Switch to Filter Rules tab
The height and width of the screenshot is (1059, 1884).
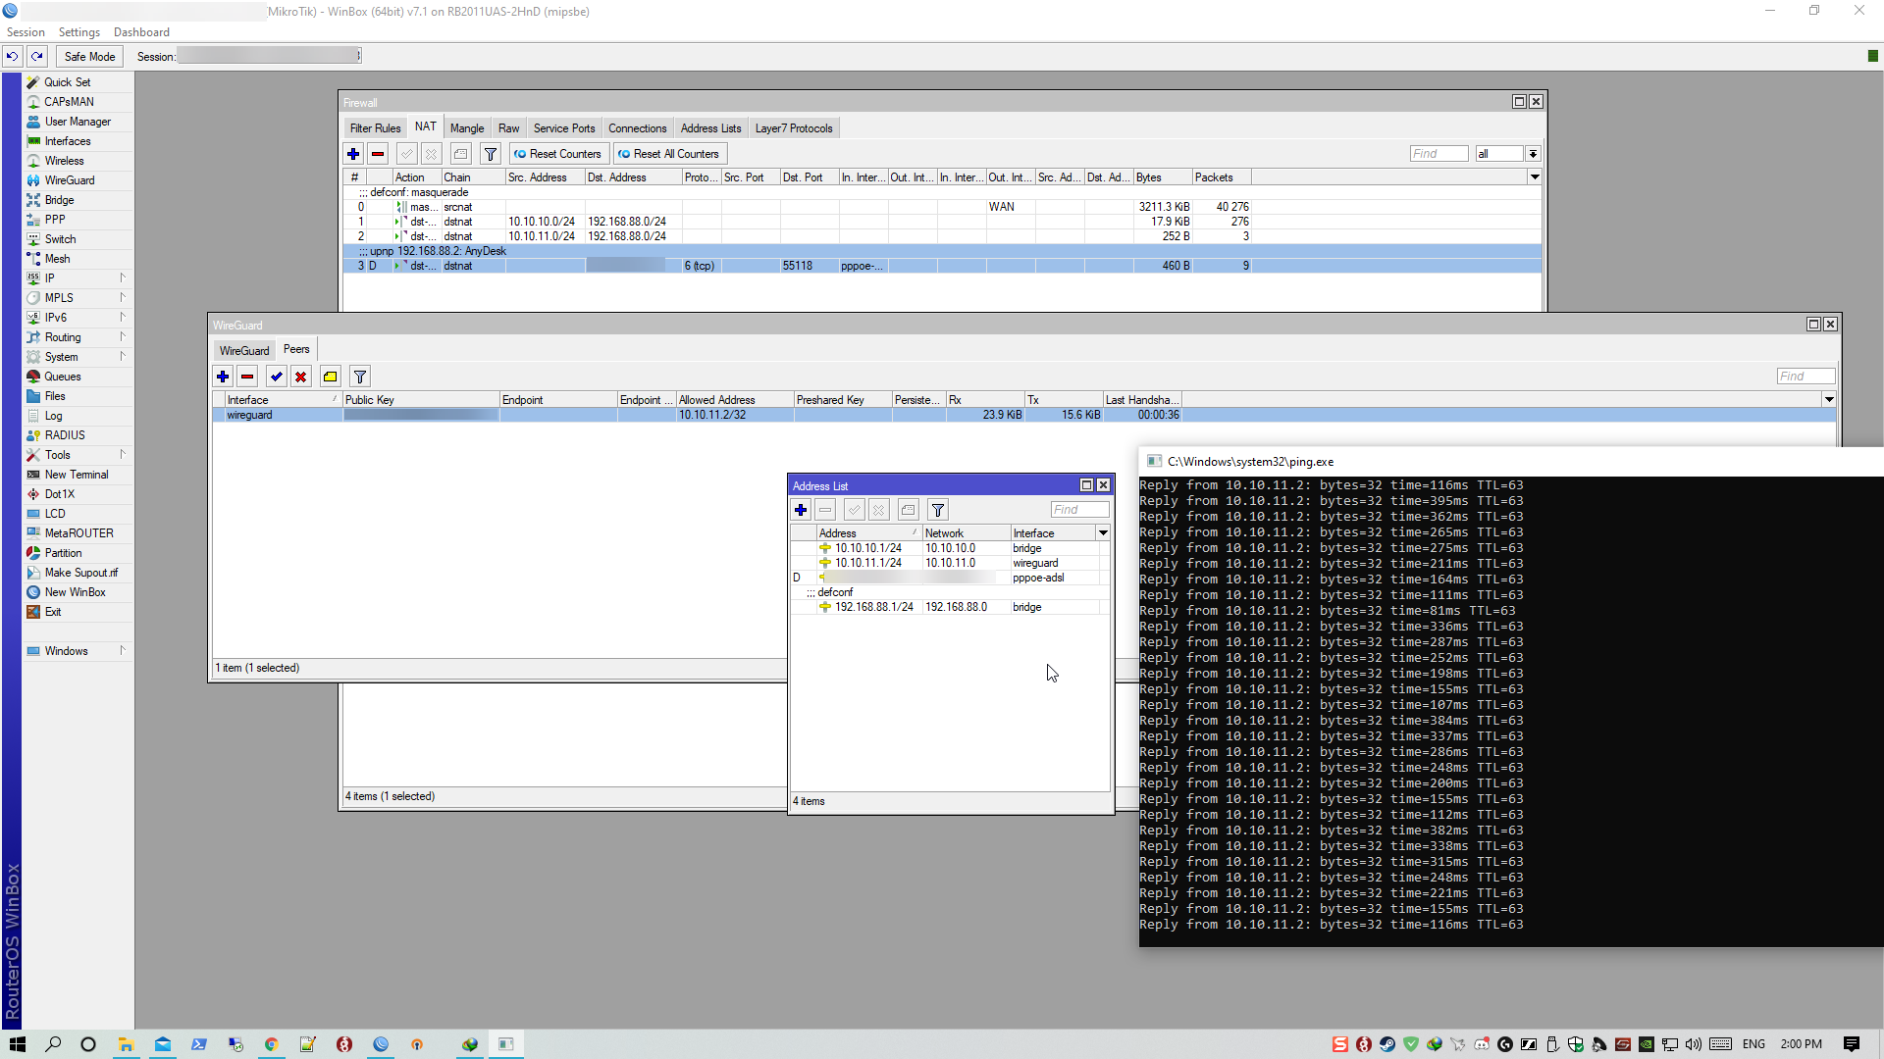[x=375, y=128]
